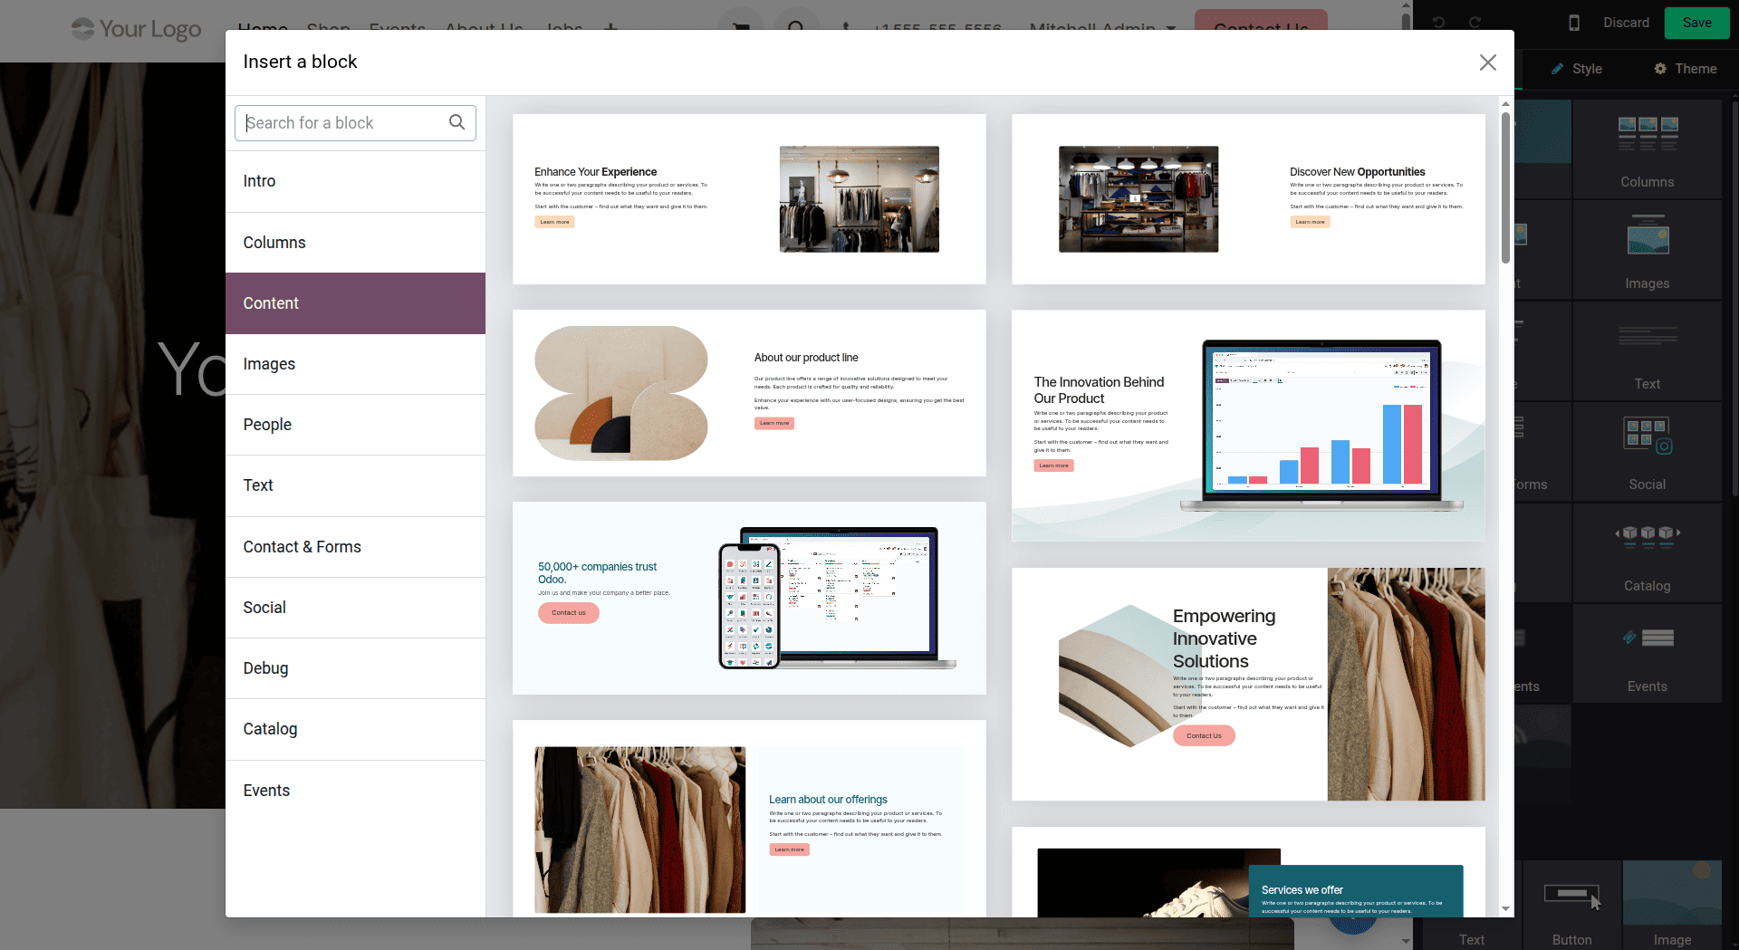
Task: Insert the 50,000+ companies trust Odoo block
Action: tap(749, 598)
